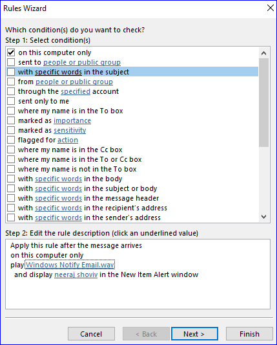
Task: Uncheck 'on this computer only' checkbox
Action: click(x=11, y=52)
